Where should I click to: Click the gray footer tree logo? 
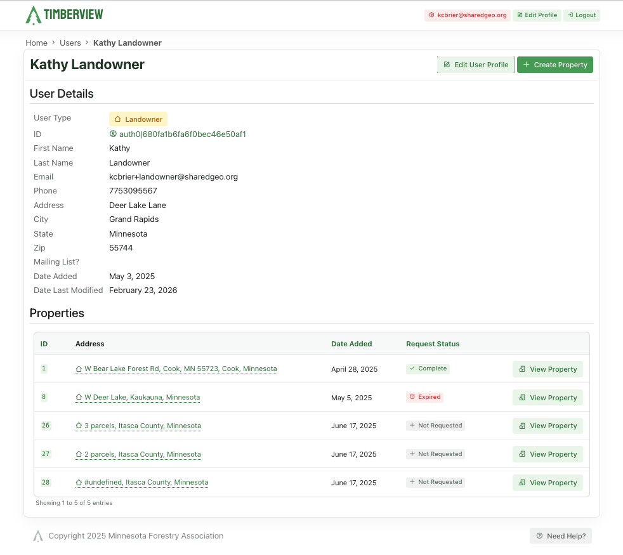coord(37,536)
